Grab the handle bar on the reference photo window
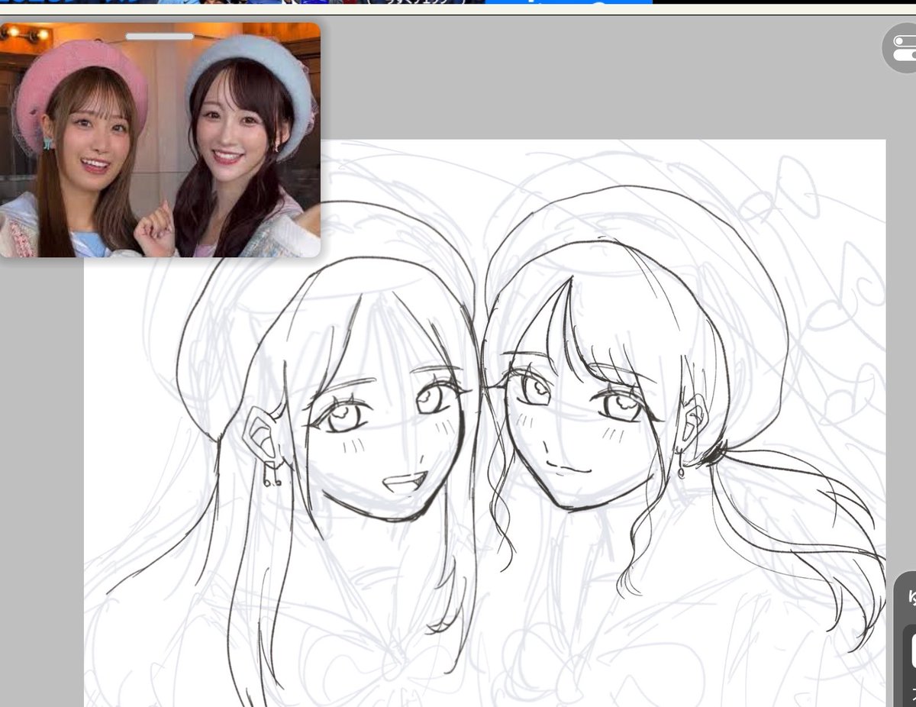Image resolution: width=916 pixels, height=707 pixels. tap(160, 36)
